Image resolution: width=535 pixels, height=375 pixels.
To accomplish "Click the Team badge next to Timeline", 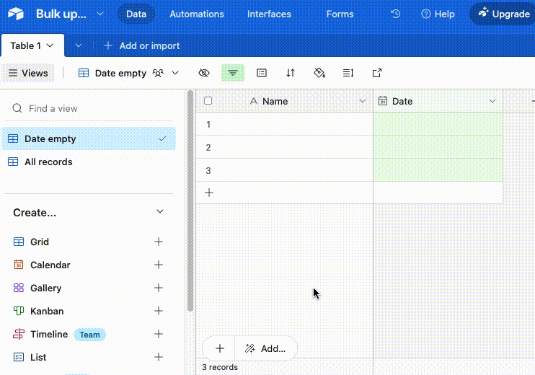I will point(89,335).
